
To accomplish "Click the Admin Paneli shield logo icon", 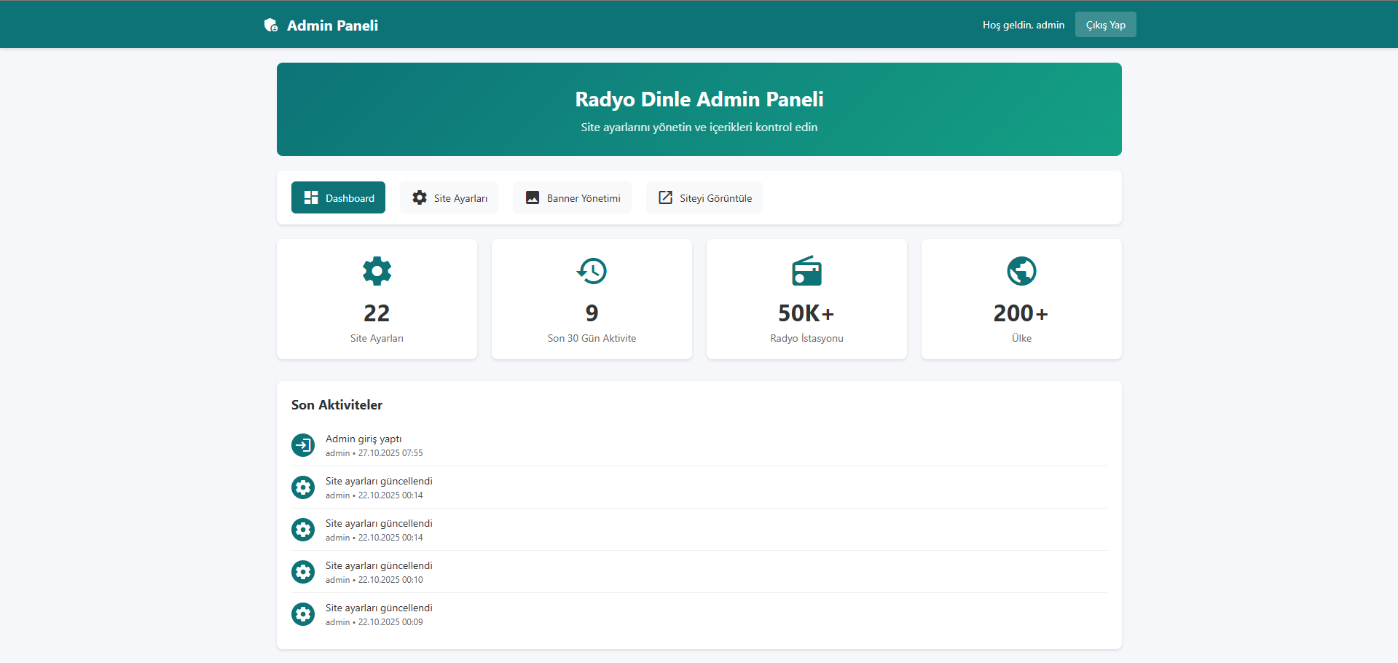I will click(271, 25).
